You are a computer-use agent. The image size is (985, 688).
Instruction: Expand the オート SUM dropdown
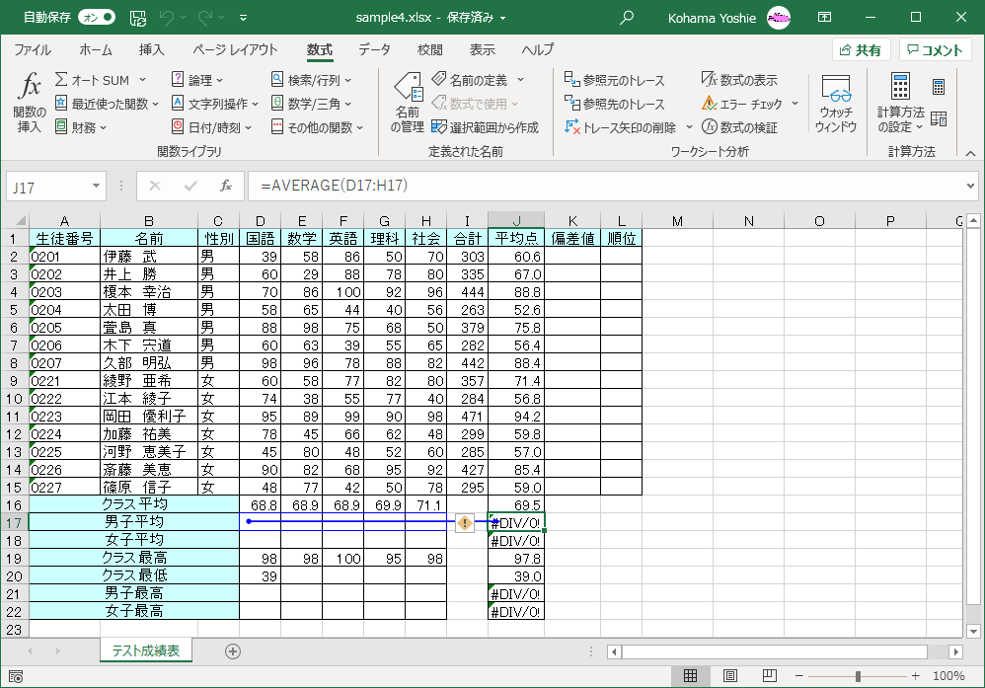tap(142, 80)
